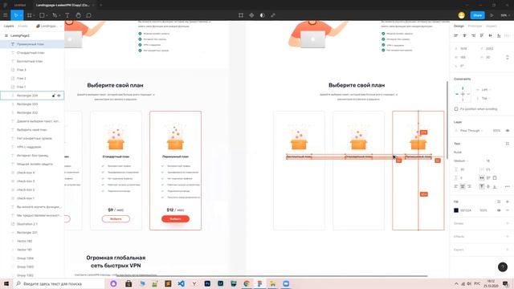Image resolution: width=514 pixels, height=289 pixels.
Task: Click the Use as mask icon
Action: coord(263,15)
